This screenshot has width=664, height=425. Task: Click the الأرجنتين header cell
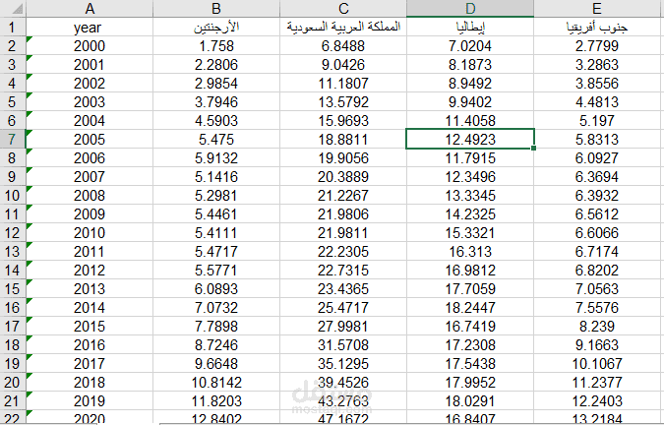216,28
